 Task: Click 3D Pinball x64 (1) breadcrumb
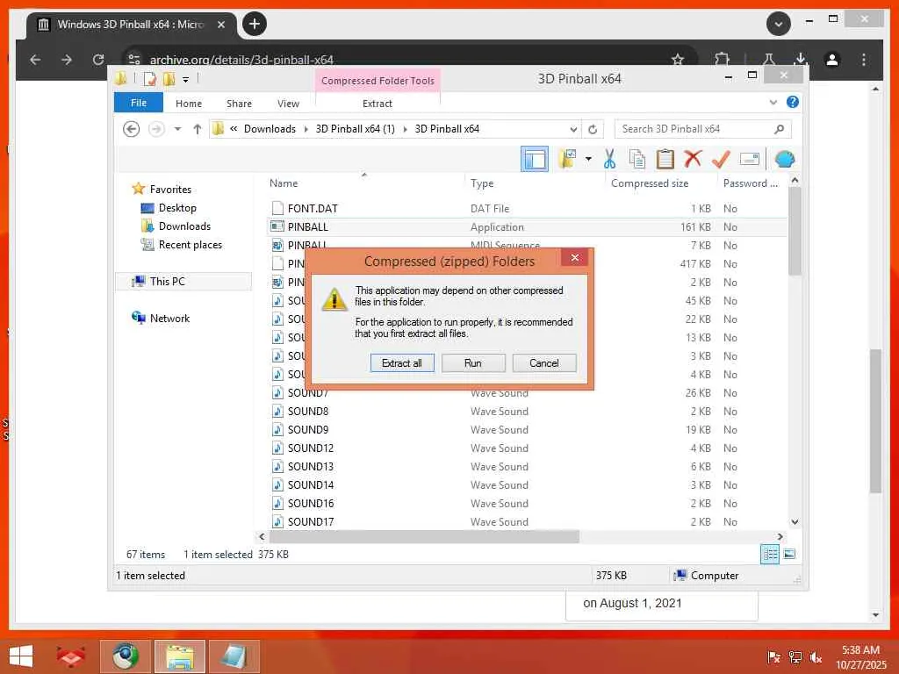point(356,129)
